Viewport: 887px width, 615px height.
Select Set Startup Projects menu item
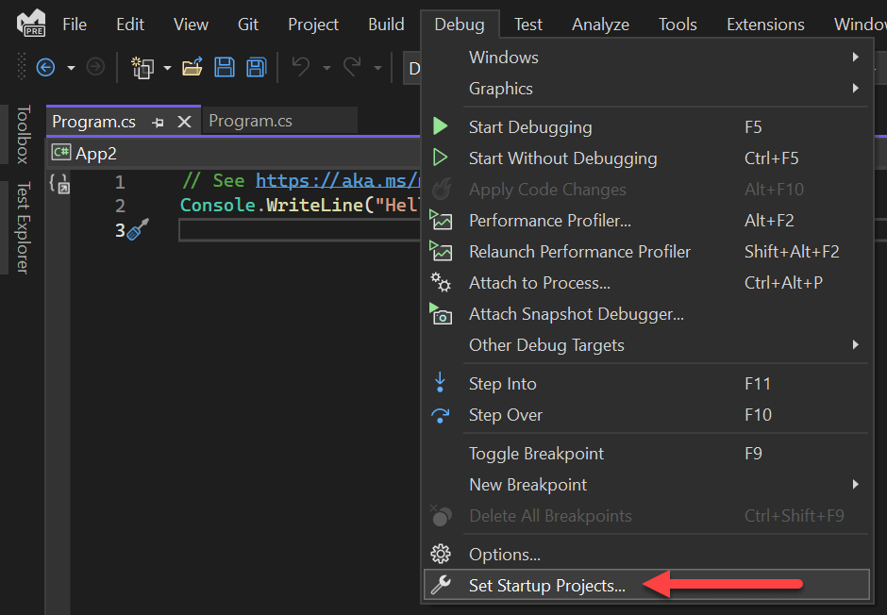point(547,586)
